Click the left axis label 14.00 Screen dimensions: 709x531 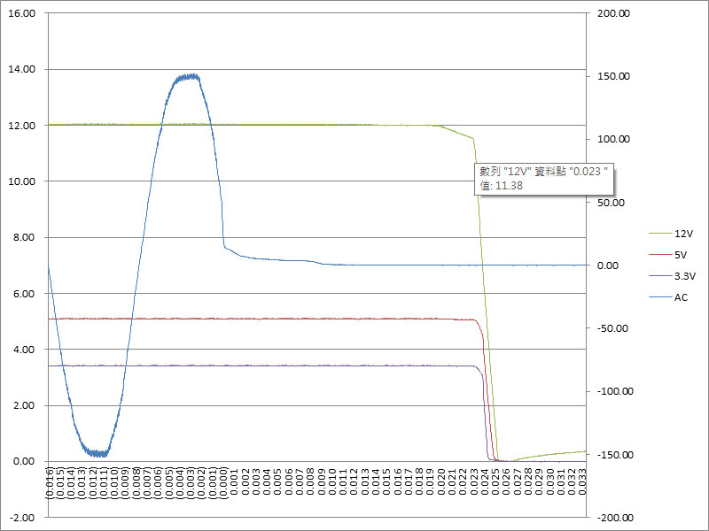pos(21,69)
